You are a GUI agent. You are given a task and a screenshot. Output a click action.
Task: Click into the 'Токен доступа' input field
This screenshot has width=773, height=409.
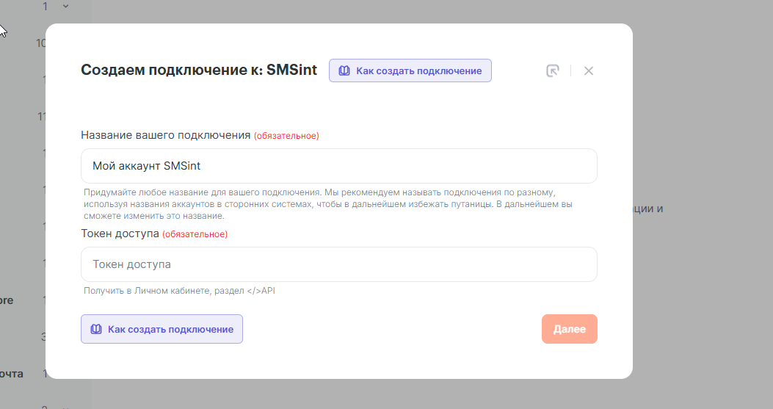338,264
